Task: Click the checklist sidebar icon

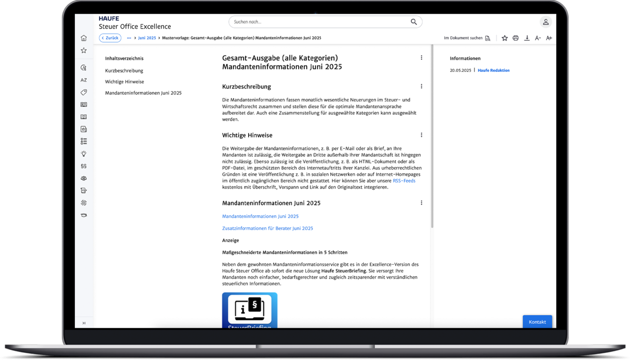Action: point(84,141)
